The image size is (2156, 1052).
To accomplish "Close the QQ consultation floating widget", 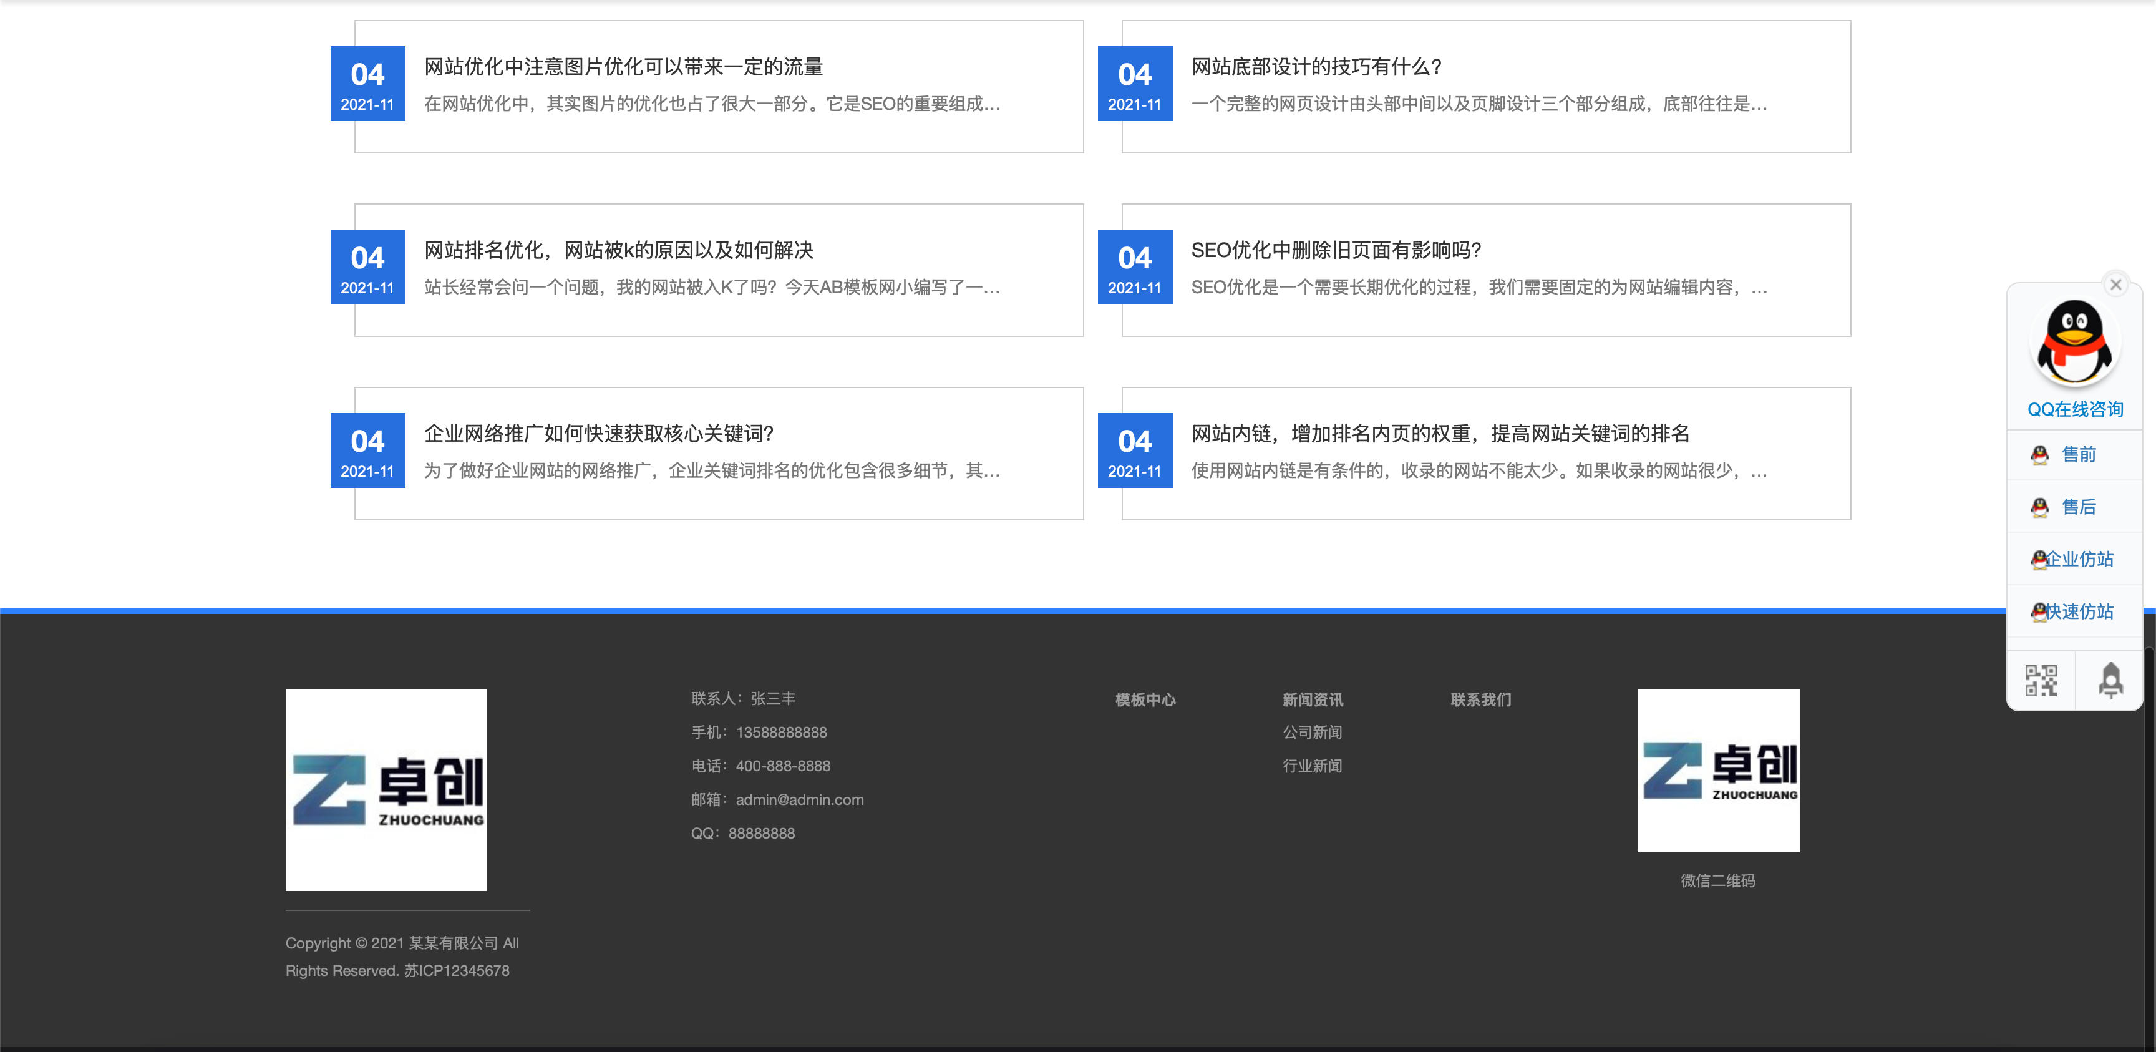I will point(2115,285).
